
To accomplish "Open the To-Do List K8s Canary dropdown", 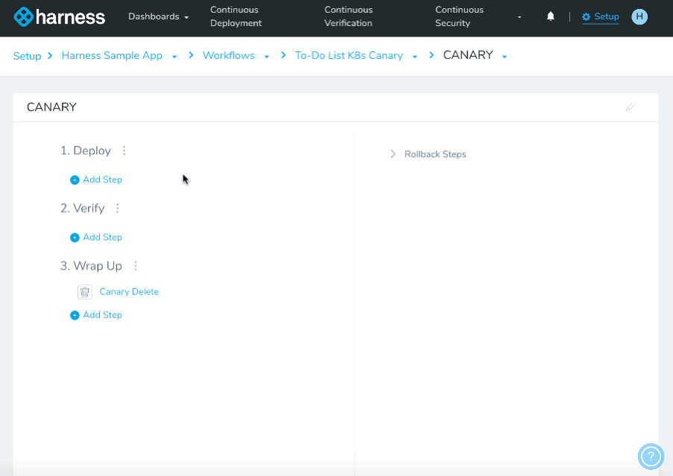I will [x=414, y=57].
